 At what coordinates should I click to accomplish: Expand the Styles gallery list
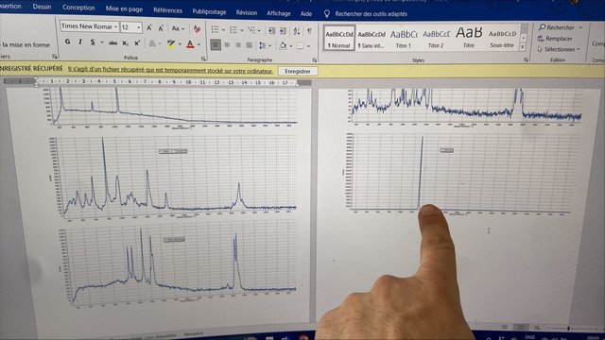click(x=523, y=47)
